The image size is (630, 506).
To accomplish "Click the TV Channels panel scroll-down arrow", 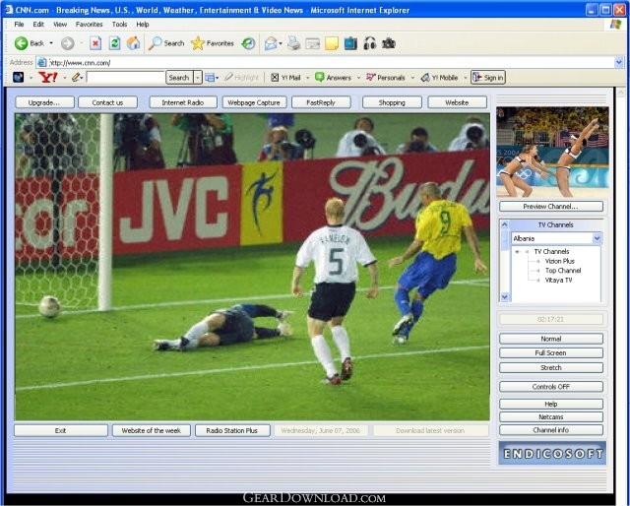I will click(505, 297).
